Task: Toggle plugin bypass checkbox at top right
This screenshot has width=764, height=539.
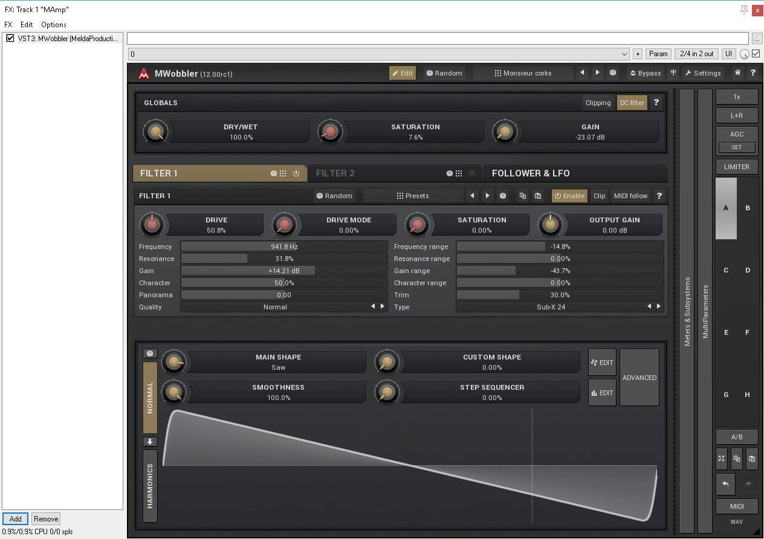Action: pyautogui.click(x=756, y=54)
